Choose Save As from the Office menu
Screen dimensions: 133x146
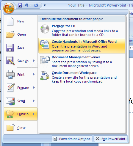tap(21, 61)
